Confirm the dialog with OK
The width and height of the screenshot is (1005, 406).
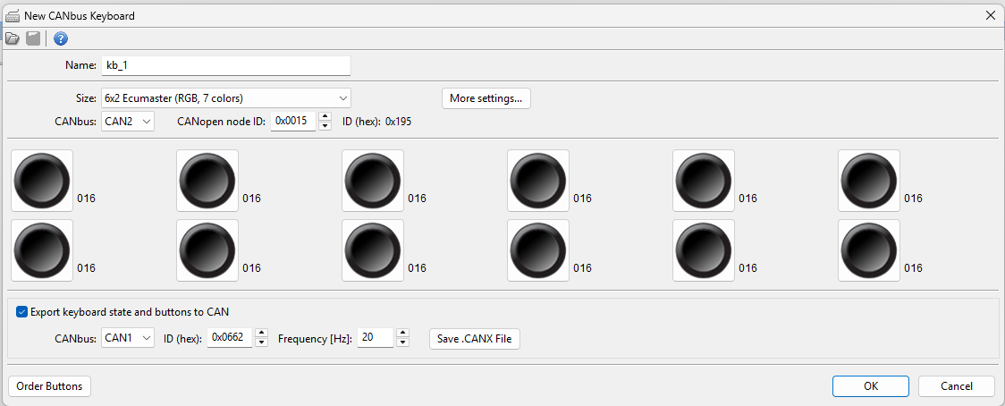[870, 386]
